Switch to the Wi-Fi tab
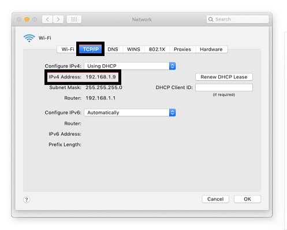This screenshot has height=230, width=287. tap(68, 49)
